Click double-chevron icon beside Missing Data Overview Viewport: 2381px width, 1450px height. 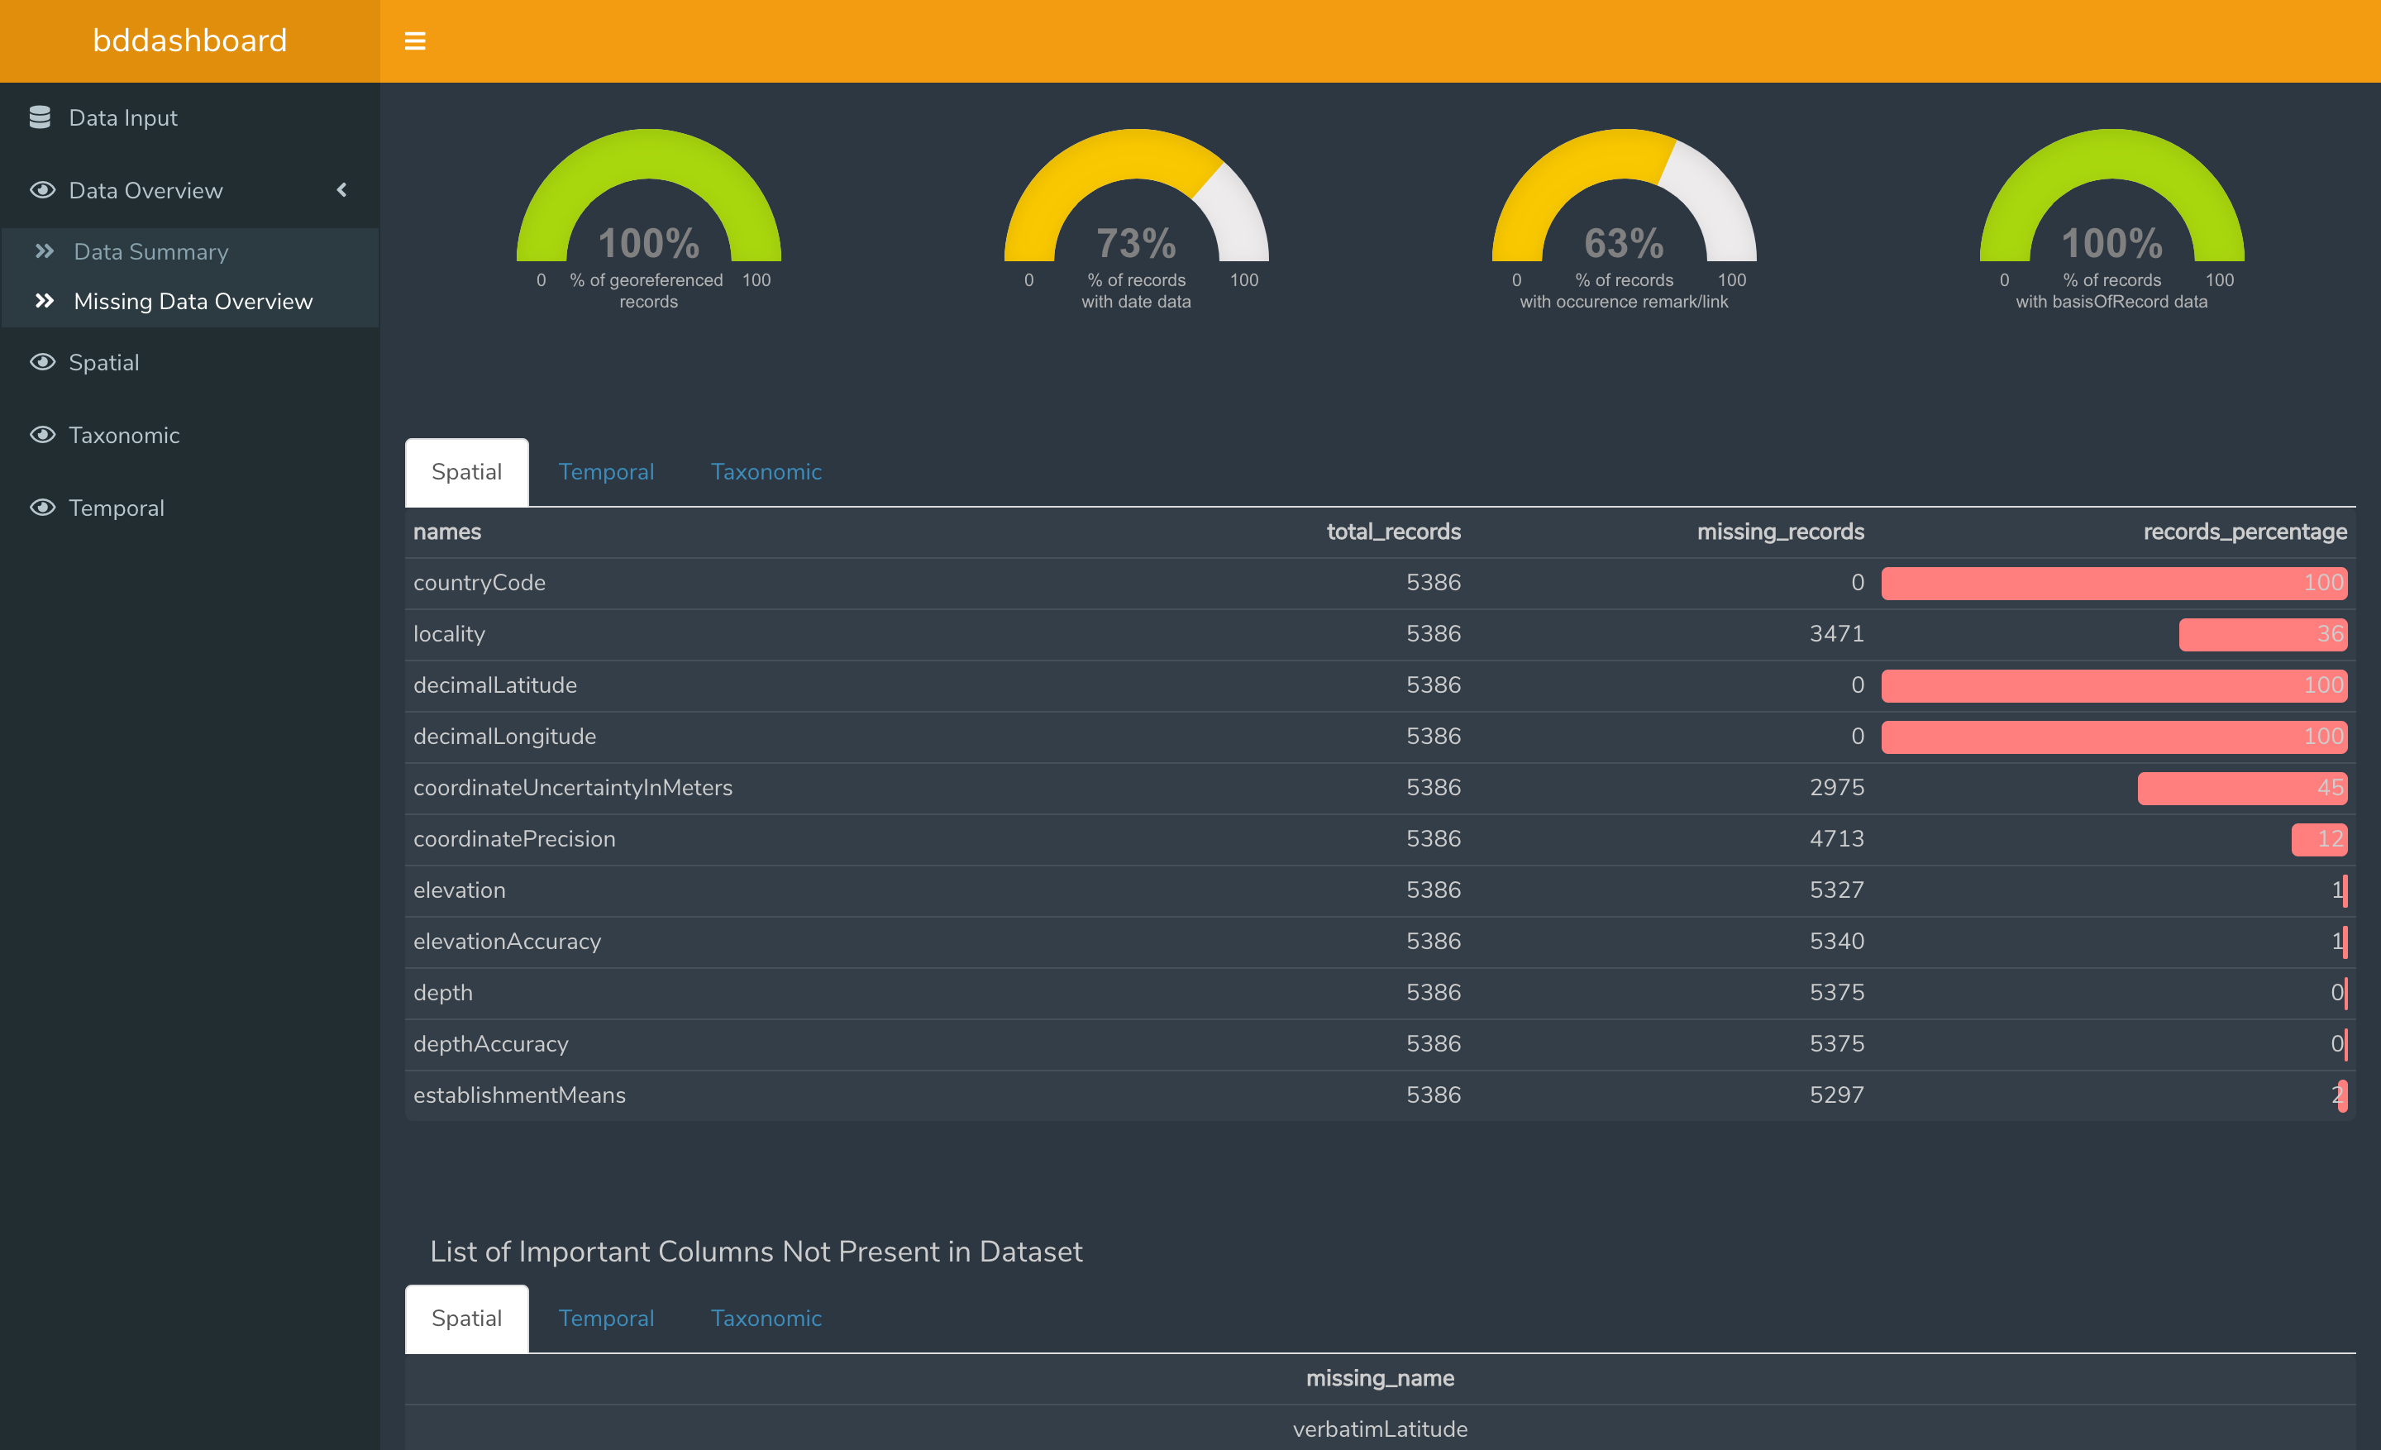coord(45,302)
